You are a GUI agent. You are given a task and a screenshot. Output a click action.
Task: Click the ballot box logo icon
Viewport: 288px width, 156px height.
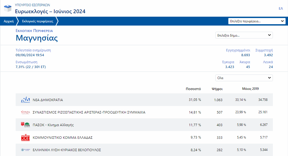click(8, 8)
